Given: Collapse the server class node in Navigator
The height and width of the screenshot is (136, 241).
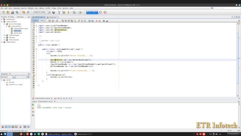Looking at the screenshot, I should (2, 80).
